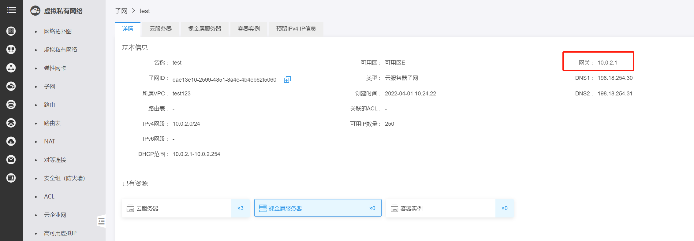Switch to the 裸金属服务器 tab
This screenshot has width=694, height=241.
click(204, 29)
